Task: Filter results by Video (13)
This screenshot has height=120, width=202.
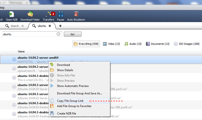Action: 111,44
